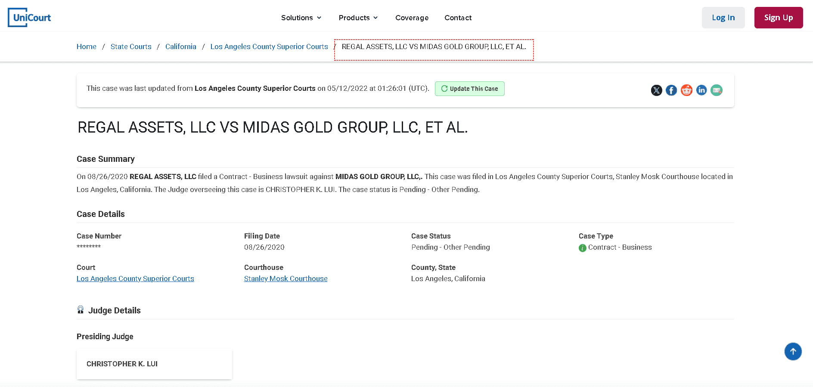This screenshot has height=387, width=813.
Task: Click the Case Type info icon
Action: tap(582, 248)
